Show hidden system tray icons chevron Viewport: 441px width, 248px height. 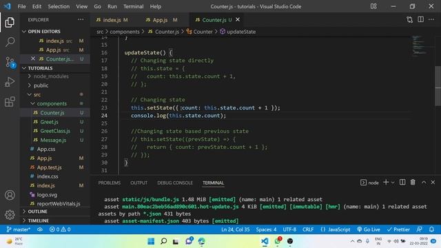pyautogui.click(x=352, y=241)
